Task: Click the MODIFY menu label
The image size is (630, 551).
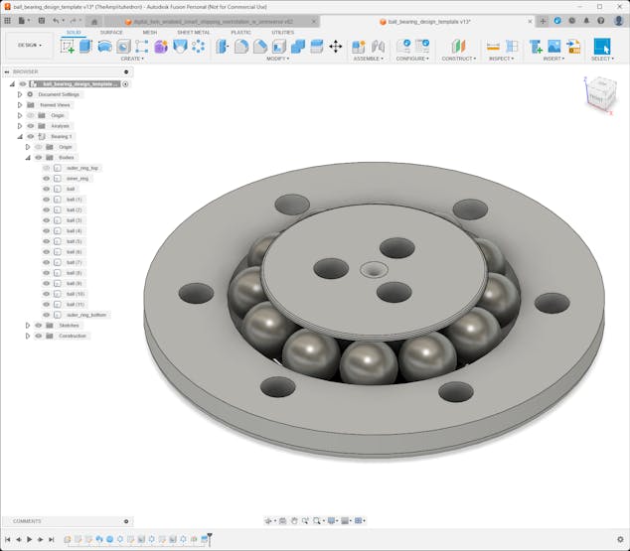Action: pos(277,59)
